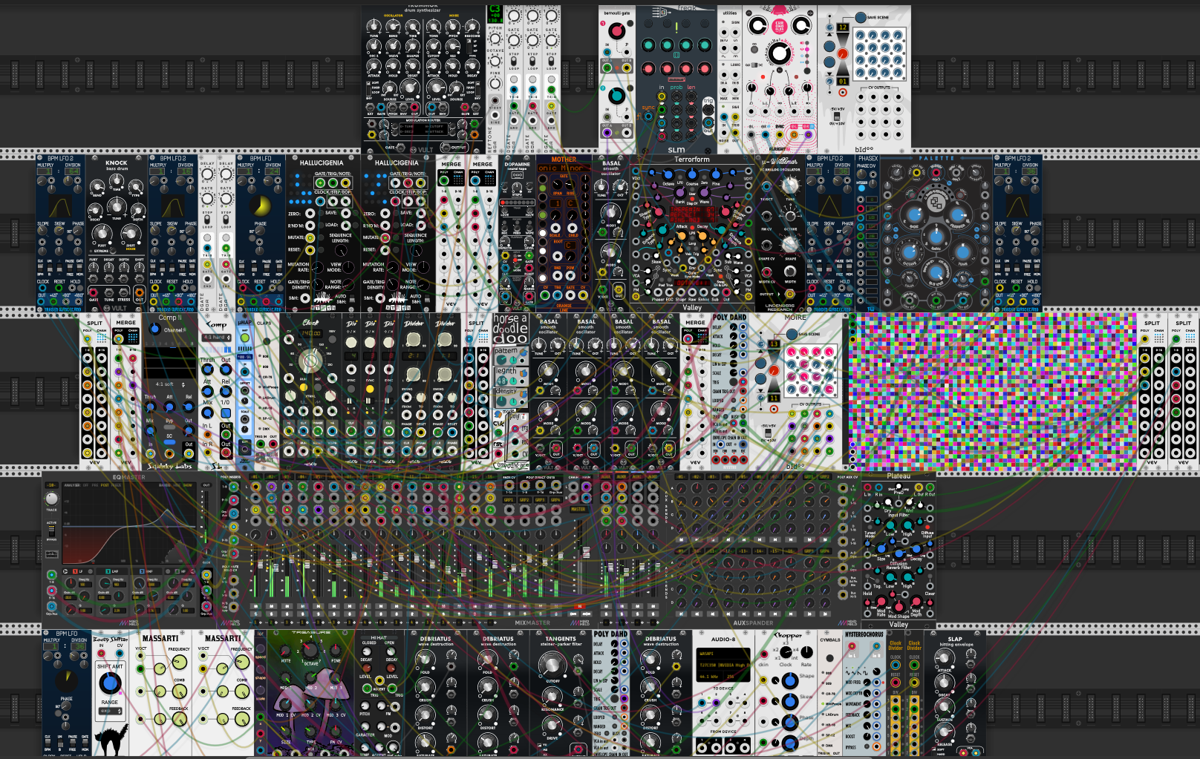Click the yellow RUN button on Clock module
This screenshot has height=759, width=1200.
(x=303, y=387)
